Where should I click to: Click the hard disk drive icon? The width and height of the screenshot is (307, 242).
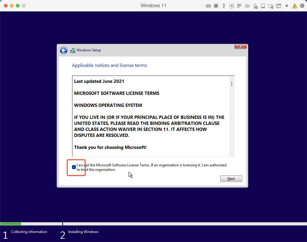263,6
